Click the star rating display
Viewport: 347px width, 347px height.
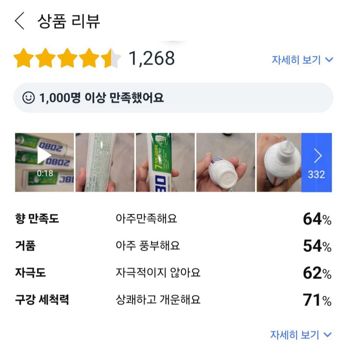click(67, 59)
